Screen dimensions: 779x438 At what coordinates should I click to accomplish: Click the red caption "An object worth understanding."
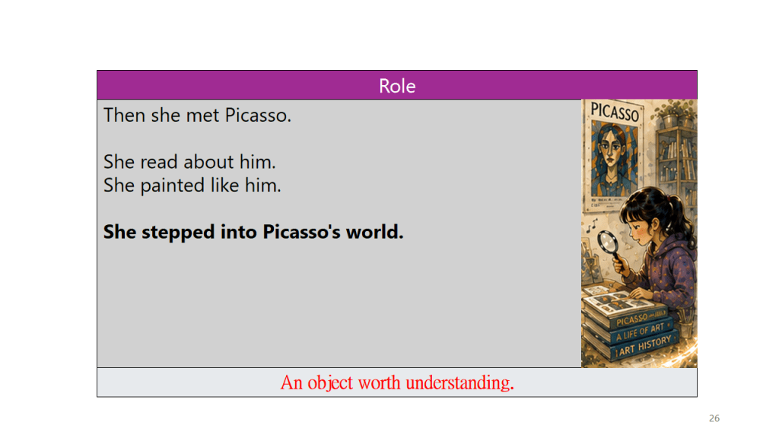point(397,382)
